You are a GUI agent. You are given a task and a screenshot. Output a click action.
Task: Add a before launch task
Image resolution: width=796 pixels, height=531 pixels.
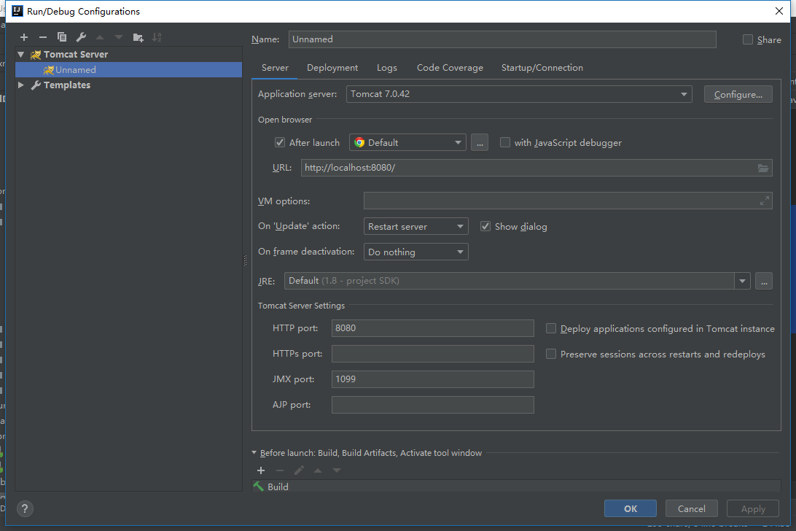click(x=261, y=470)
